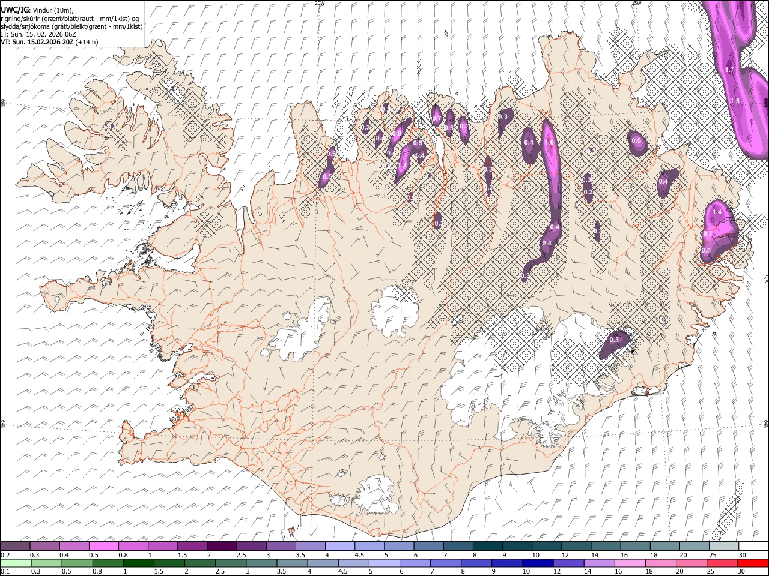The height and width of the screenshot is (576, 769).
Task: Select the very dark purple 2 snow swatch
Action: [222, 547]
